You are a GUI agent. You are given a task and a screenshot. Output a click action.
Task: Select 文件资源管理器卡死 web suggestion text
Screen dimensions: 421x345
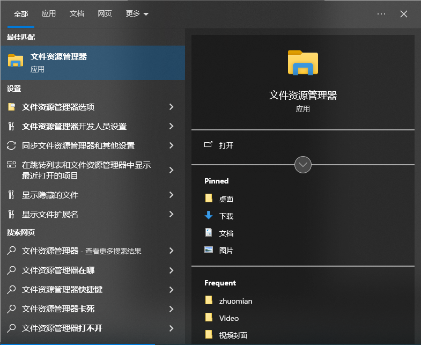(58, 309)
